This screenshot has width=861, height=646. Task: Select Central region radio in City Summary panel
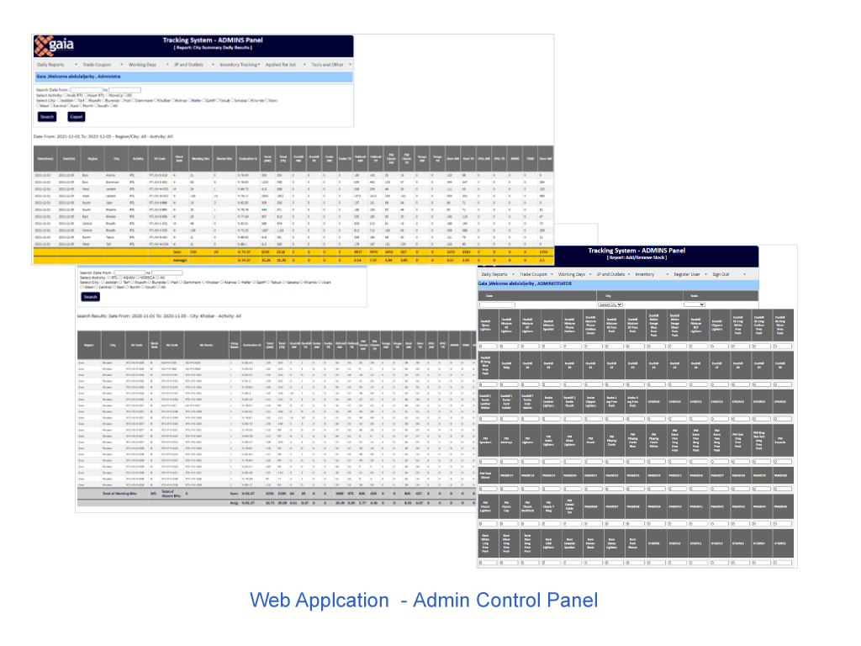click(x=50, y=105)
